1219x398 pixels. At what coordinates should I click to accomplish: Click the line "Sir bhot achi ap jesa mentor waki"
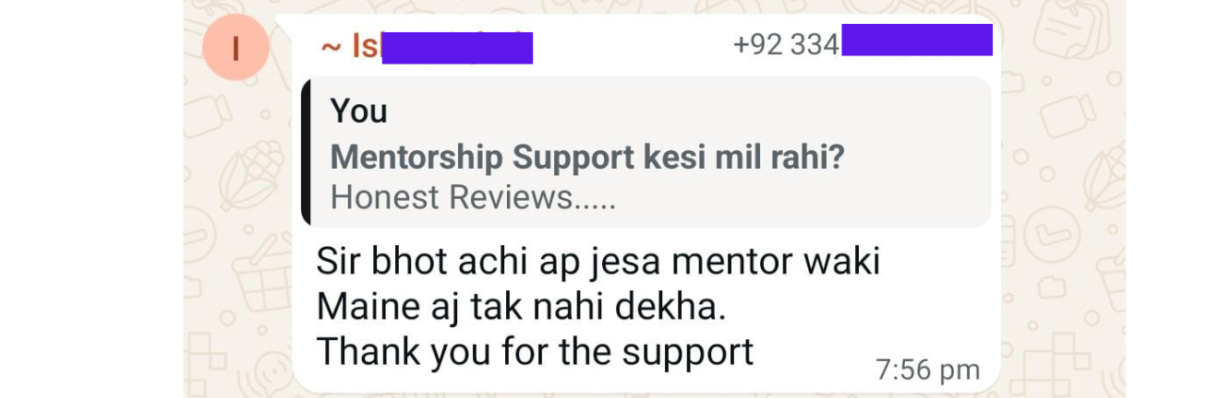pos(598,263)
